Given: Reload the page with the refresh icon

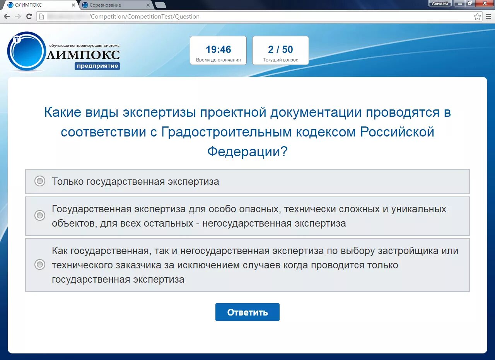Looking at the screenshot, I should [29, 16].
